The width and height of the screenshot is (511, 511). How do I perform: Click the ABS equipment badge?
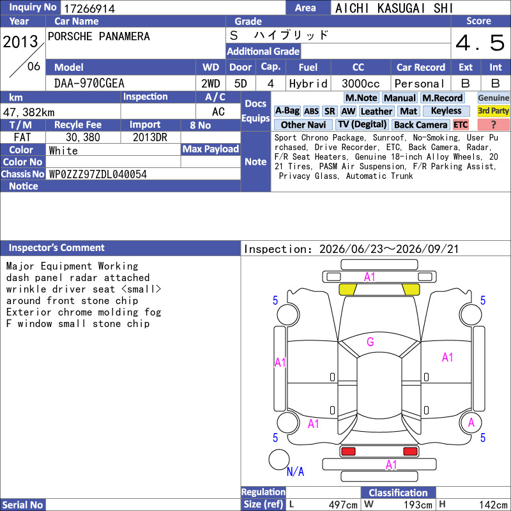(311, 111)
